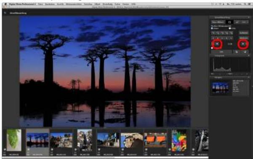
Task: Give the image a one-star rating
Action: point(213,38)
